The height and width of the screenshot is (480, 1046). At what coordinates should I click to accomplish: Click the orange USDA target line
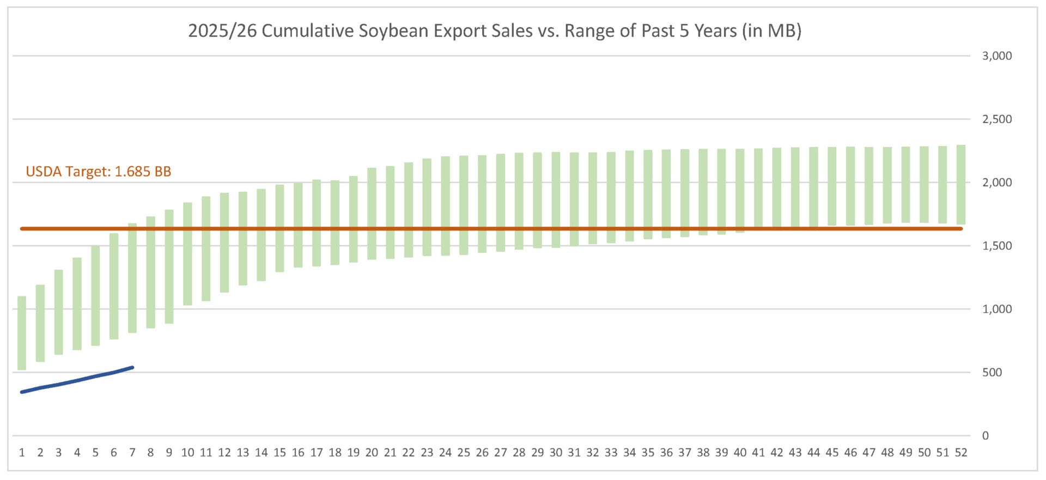490,229
